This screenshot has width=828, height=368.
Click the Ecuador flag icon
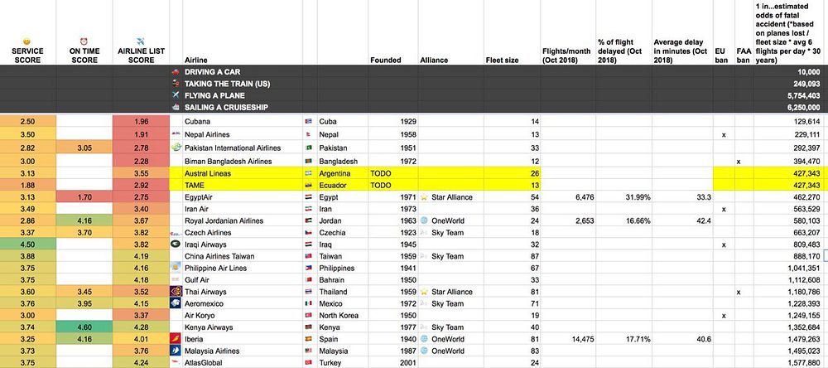(x=309, y=186)
